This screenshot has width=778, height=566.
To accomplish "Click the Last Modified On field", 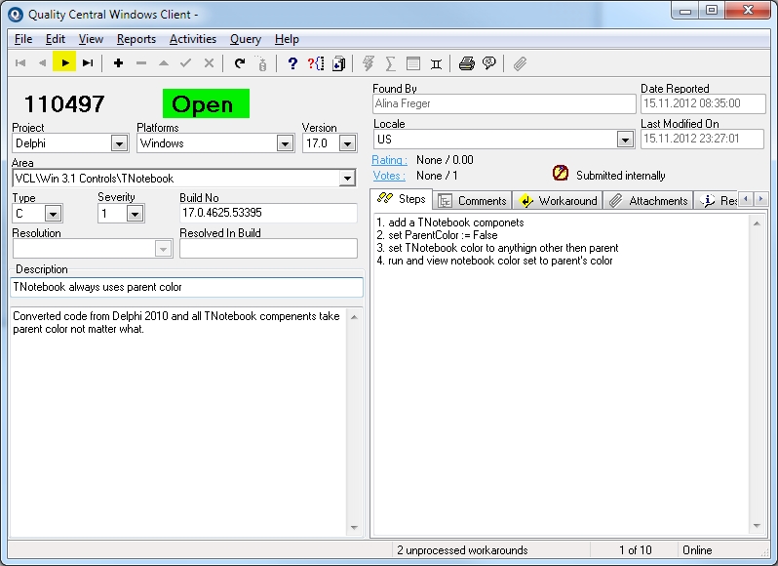I will click(x=702, y=139).
